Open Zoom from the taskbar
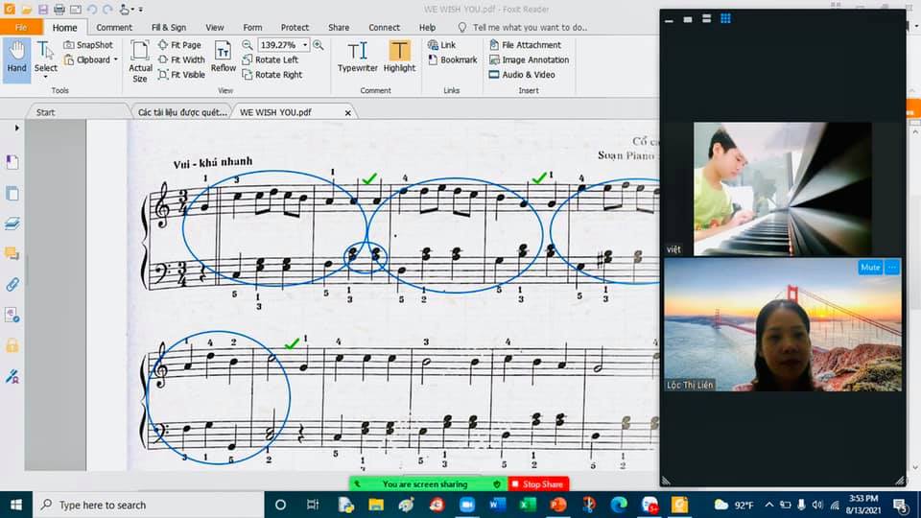This screenshot has height=518, width=921. 467,505
